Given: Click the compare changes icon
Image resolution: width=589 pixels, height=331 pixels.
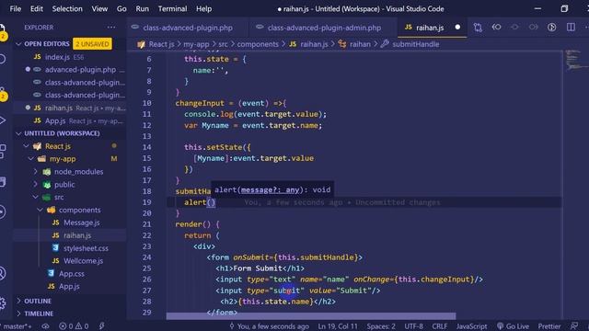Looking at the screenshot, I should (x=478, y=27).
